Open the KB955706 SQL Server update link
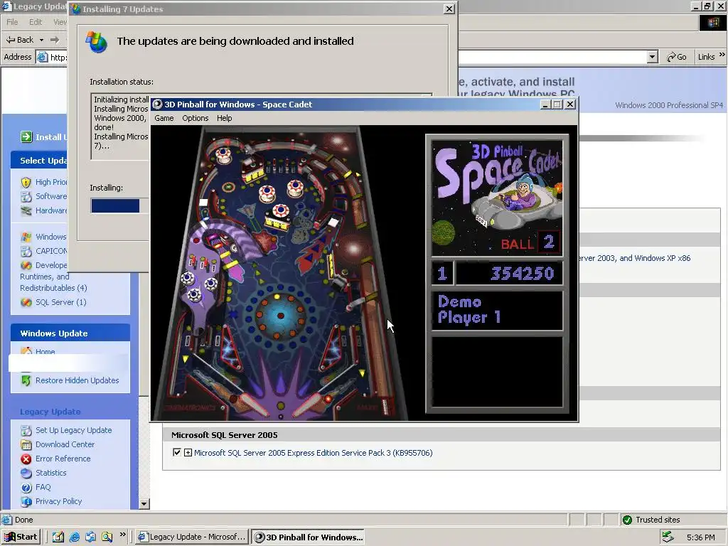Viewport: 728px width, 546px height. coord(313,453)
